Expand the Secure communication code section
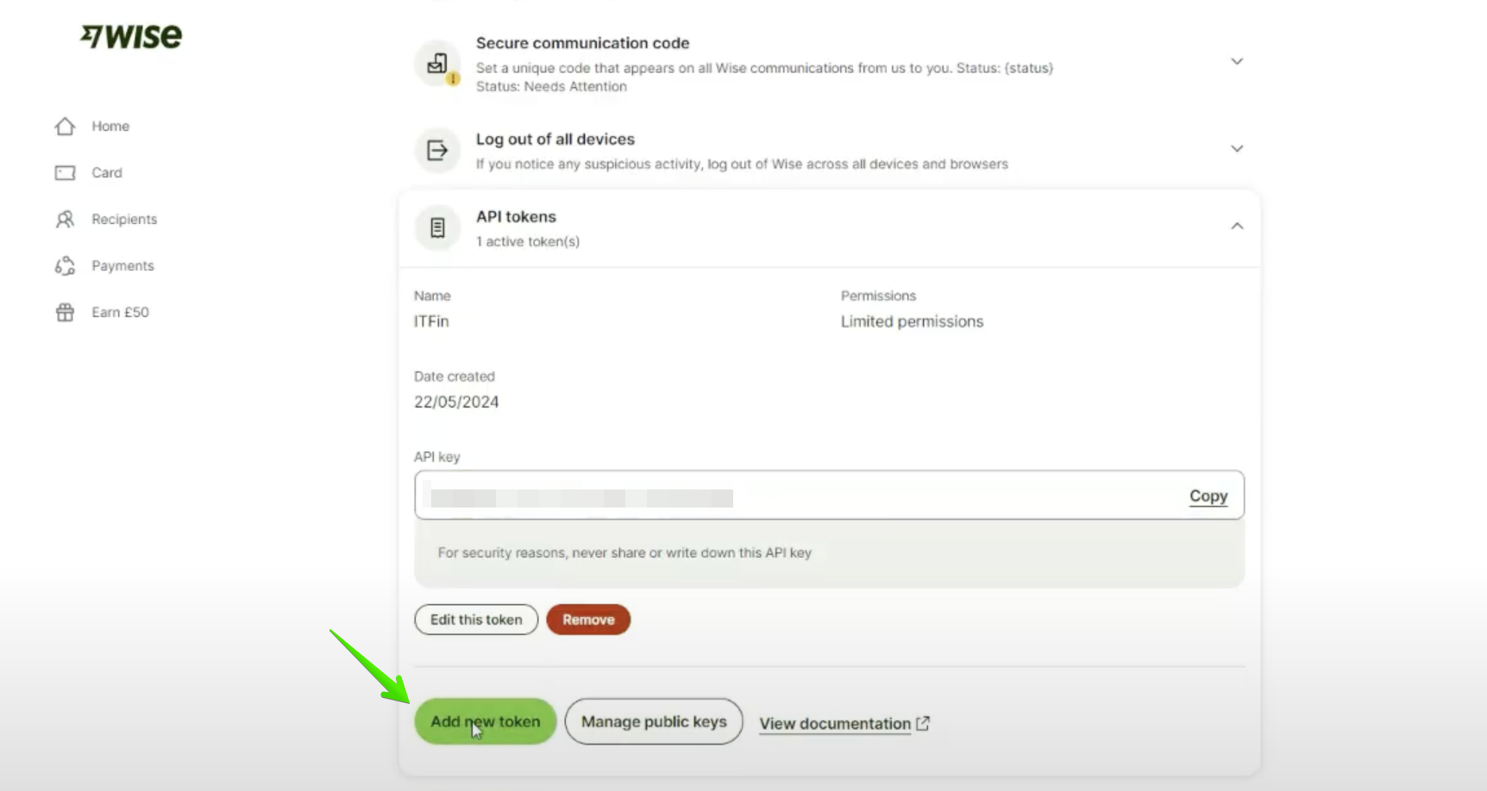 tap(1237, 62)
